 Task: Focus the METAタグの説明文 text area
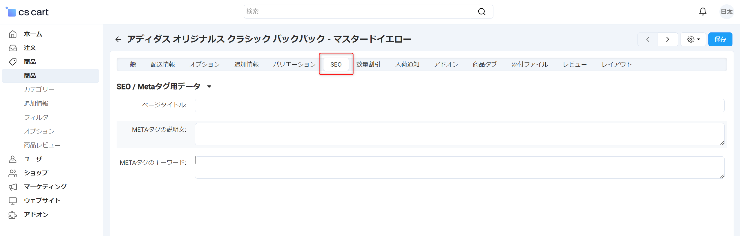tap(459, 134)
